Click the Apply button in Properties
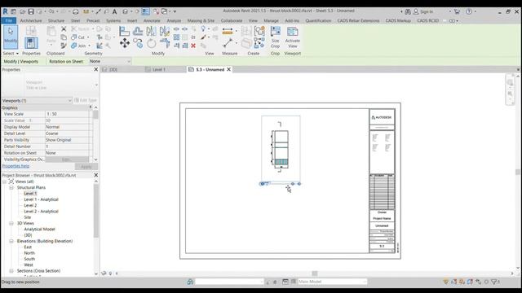 click(x=86, y=166)
